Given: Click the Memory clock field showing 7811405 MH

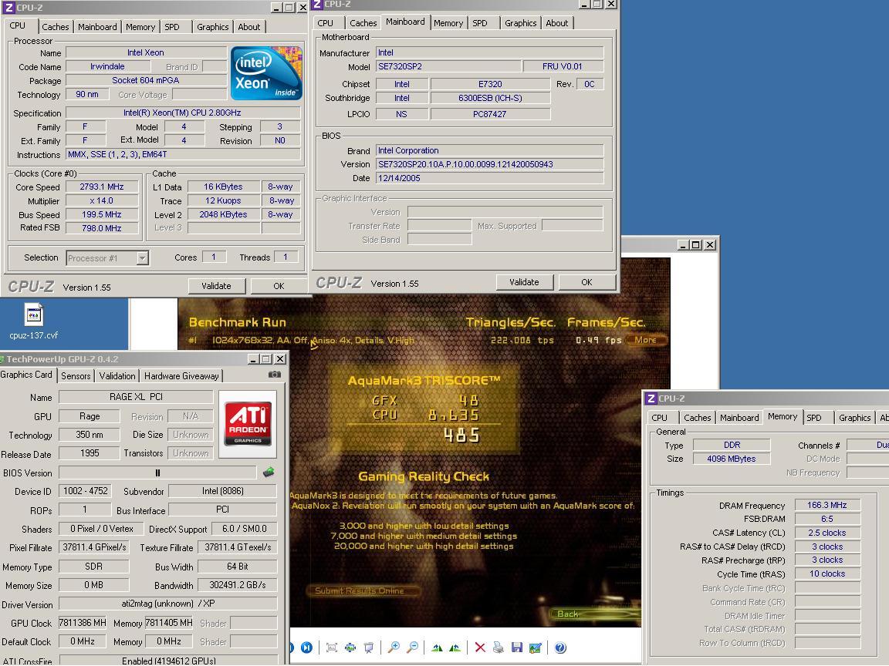Looking at the screenshot, I should point(169,623).
